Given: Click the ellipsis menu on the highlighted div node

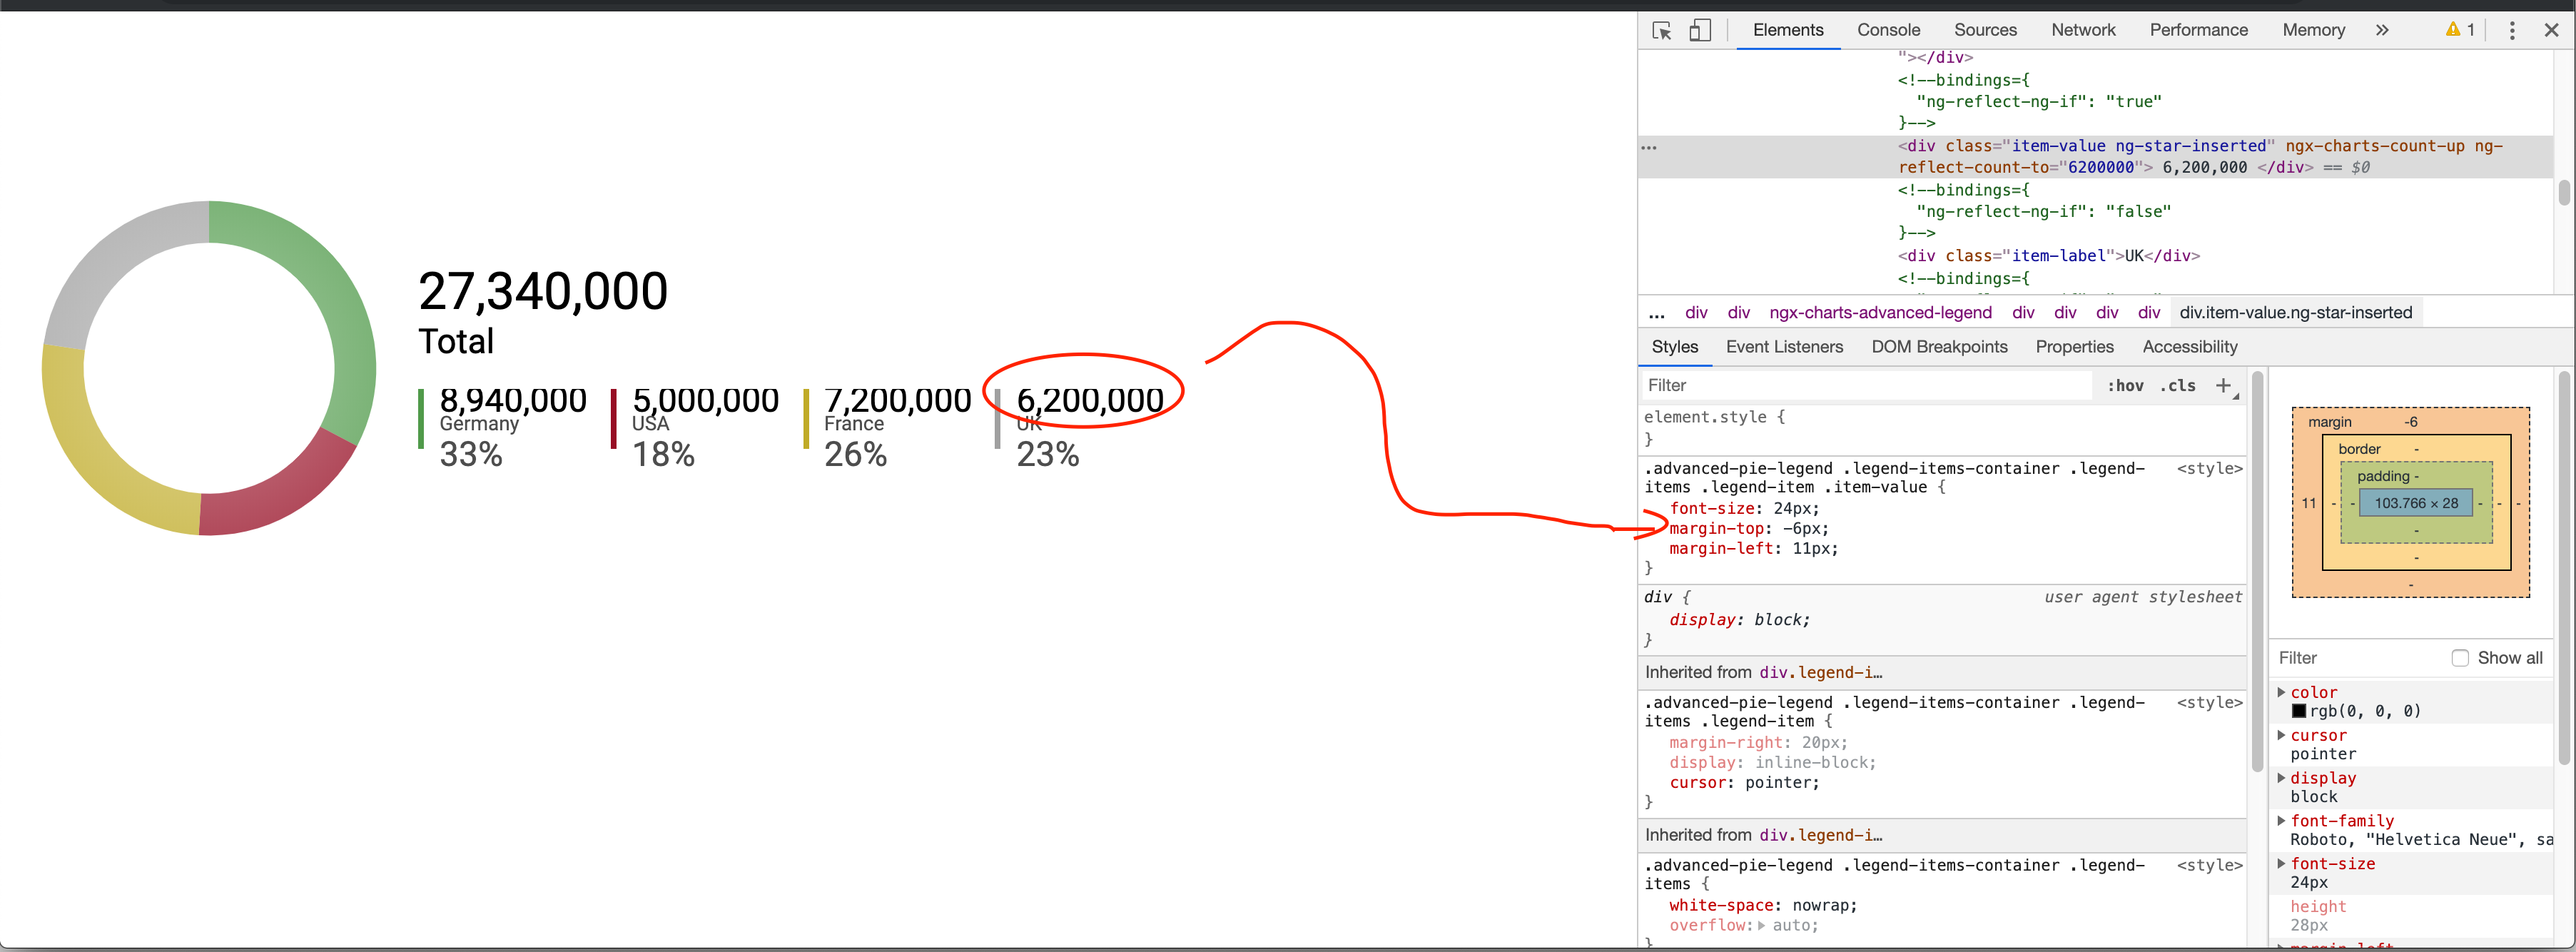Looking at the screenshot, I should click(1650, 146).
